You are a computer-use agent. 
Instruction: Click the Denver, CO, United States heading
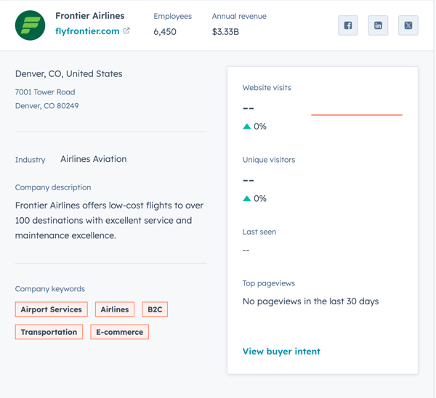(x=69, y=73)
